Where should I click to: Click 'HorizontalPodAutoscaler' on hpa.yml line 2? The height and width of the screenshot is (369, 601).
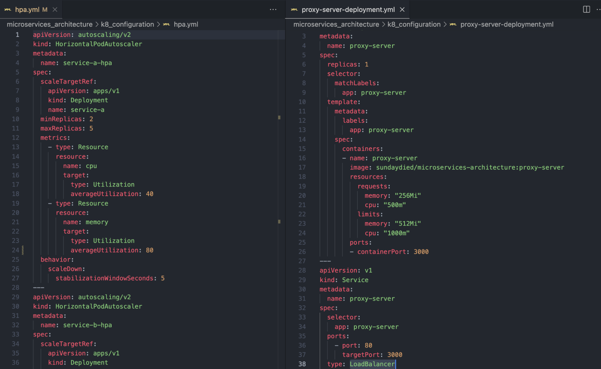(x=99, y=44)
